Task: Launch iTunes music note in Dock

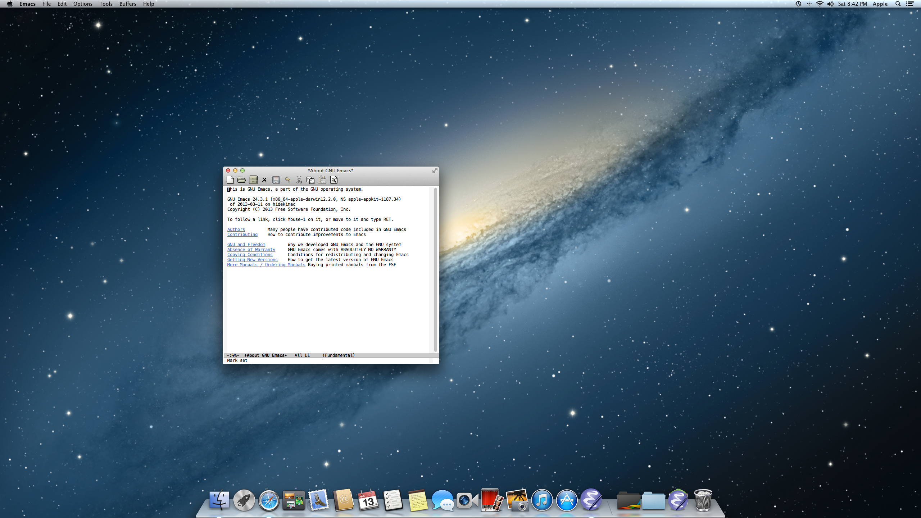Action: coord(542,500)
